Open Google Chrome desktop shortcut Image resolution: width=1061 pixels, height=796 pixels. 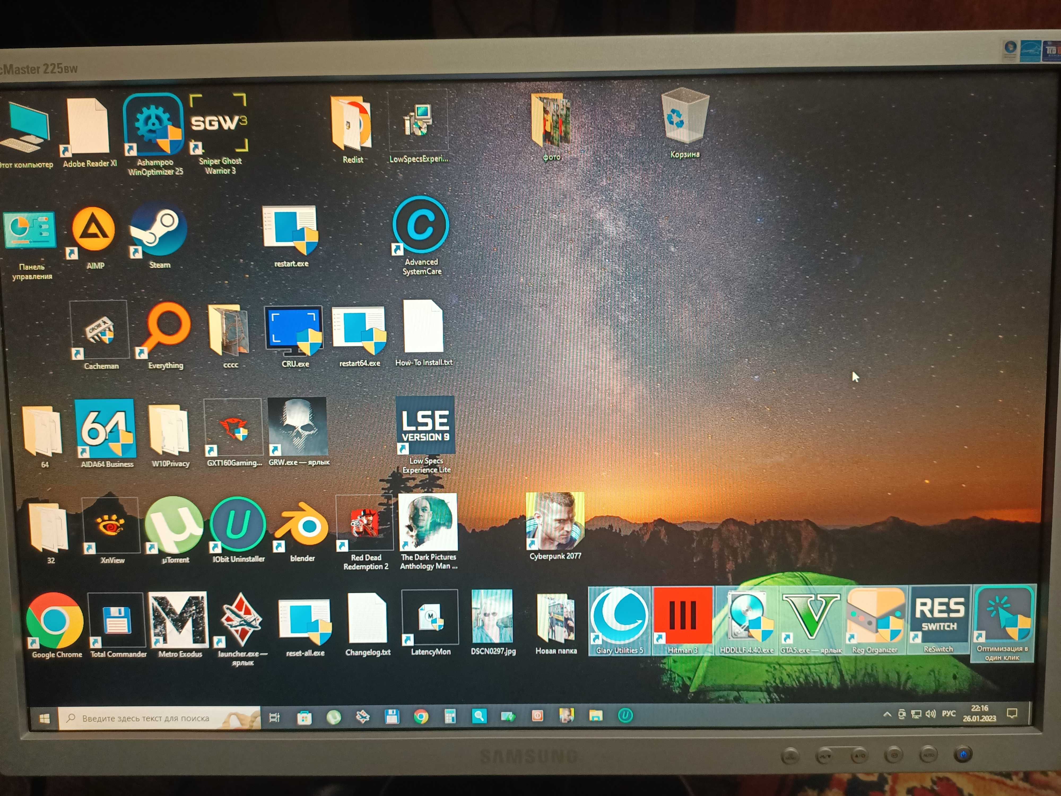56,626
